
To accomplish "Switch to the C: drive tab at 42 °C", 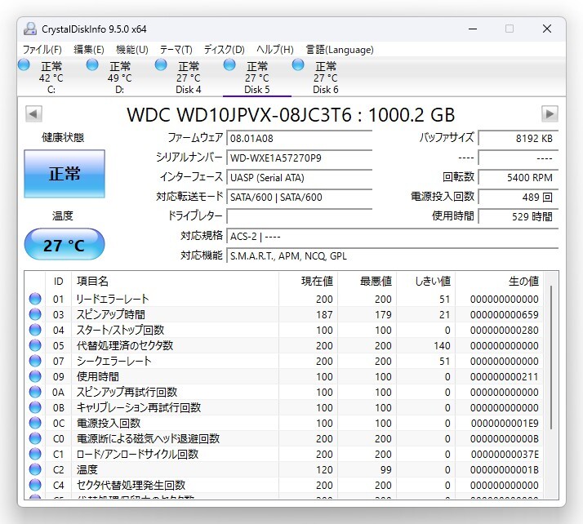I will point(51,78).
